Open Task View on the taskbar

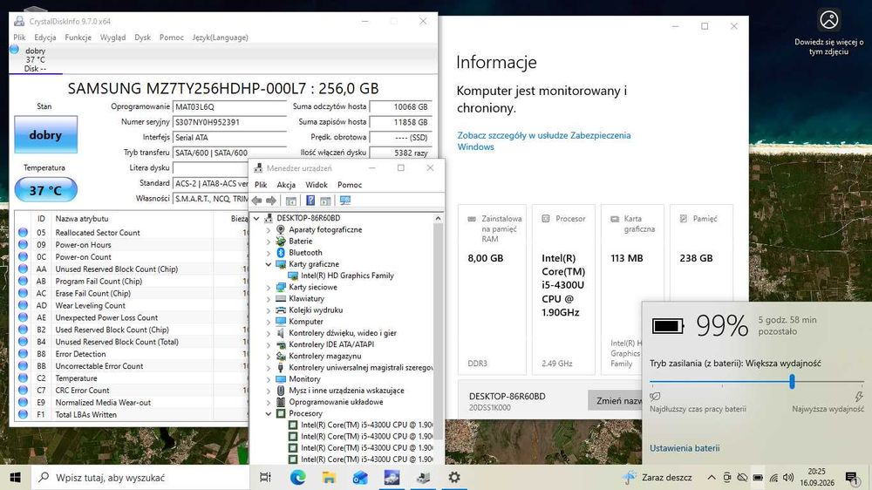[266, 477]
